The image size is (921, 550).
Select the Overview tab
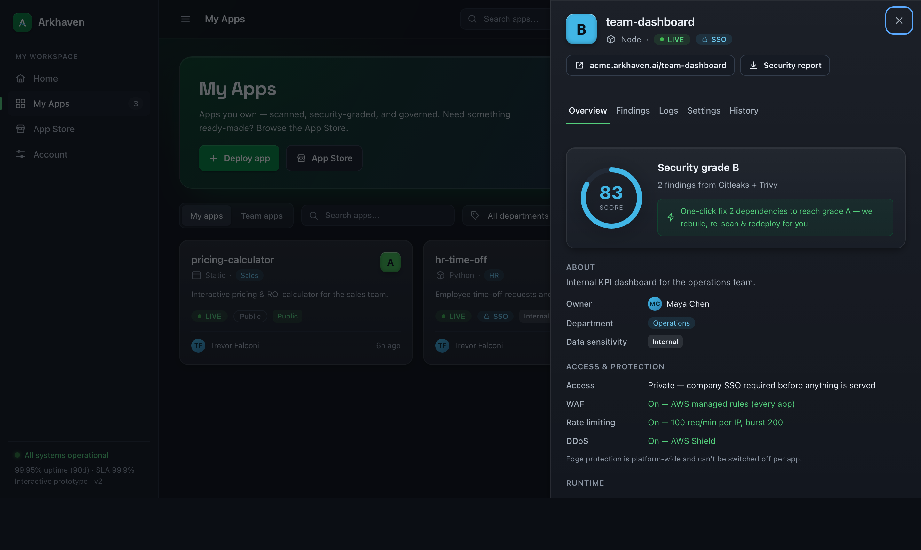click(x=587, y=110)
